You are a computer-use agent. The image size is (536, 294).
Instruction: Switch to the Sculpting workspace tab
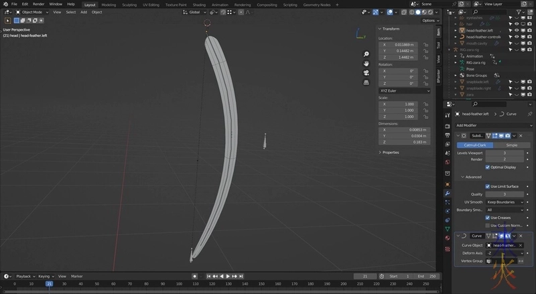[x=129, y=4]
